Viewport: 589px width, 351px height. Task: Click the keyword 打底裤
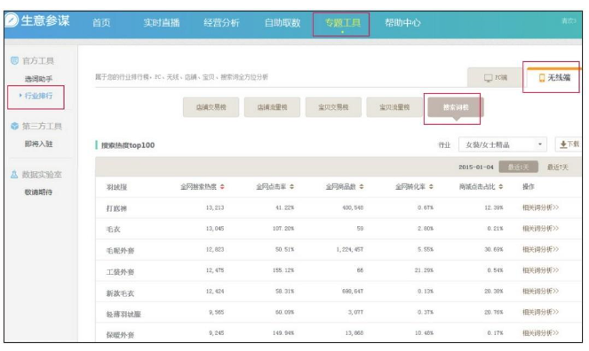click(116, 208)
